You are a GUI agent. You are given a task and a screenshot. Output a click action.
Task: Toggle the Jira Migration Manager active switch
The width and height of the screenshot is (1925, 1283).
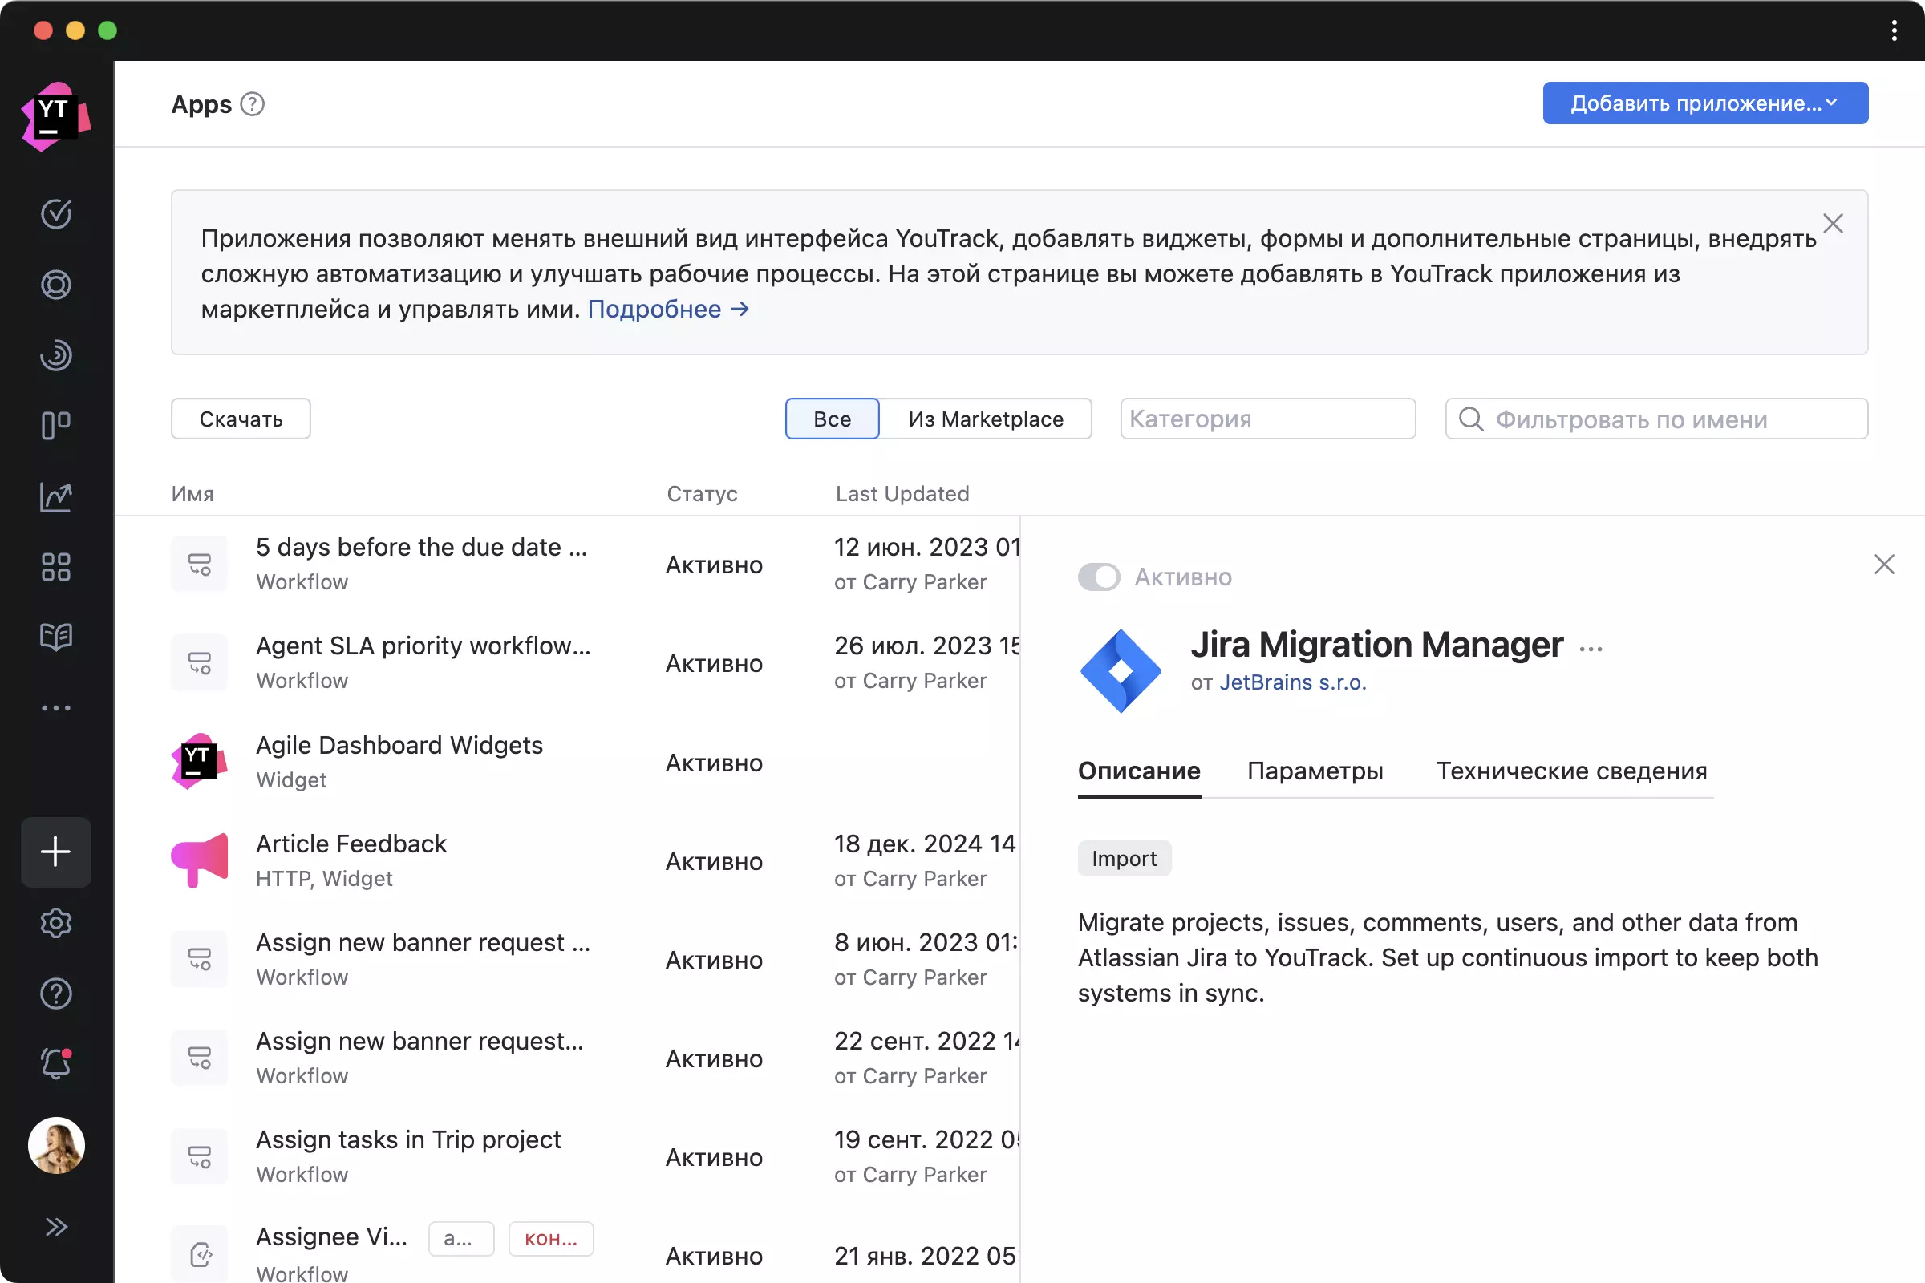click(x=1098, y=577)
